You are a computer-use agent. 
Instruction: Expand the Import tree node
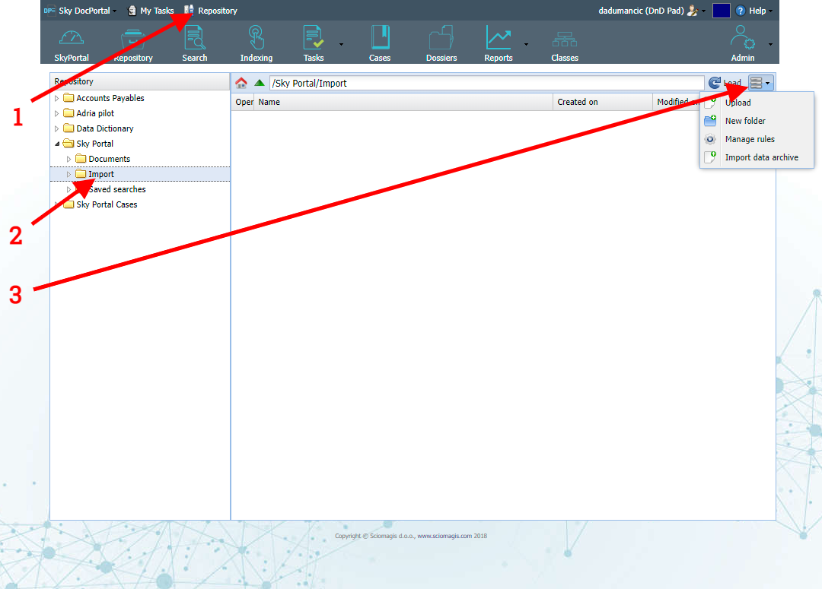coord(68,174)
